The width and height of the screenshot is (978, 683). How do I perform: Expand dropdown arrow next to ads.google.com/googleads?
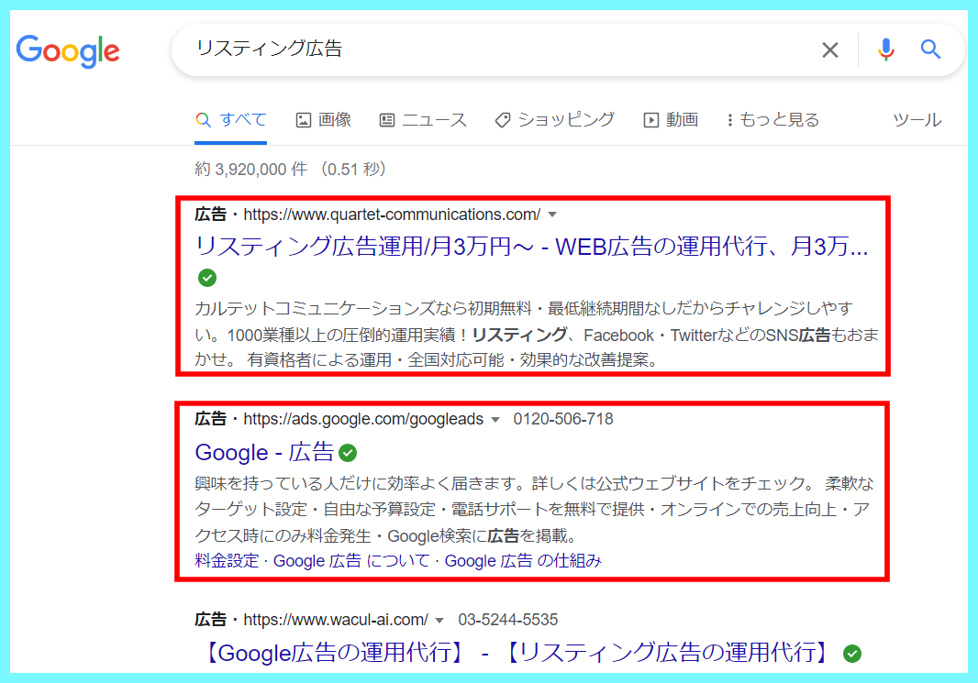495,420
